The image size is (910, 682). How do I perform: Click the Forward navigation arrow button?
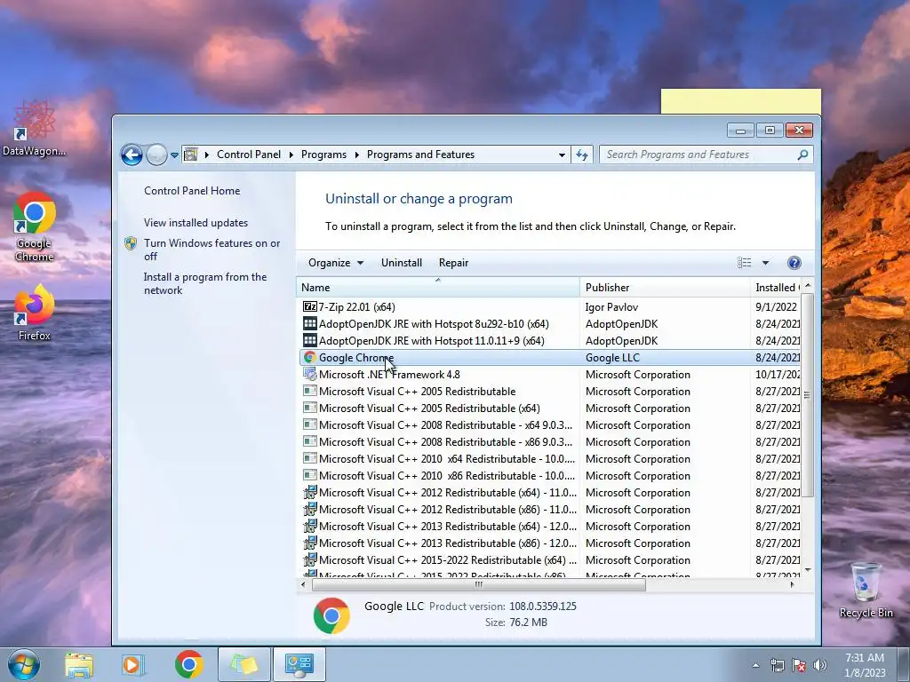click(x=156, y=155)
